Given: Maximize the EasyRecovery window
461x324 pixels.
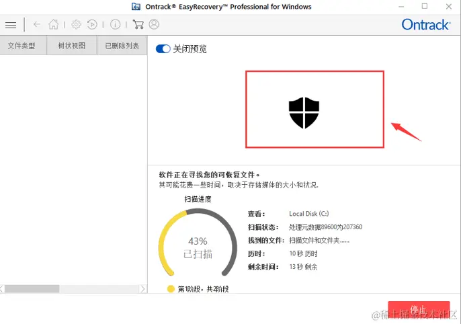Looking at the screenshot, I should pos(425,6).
